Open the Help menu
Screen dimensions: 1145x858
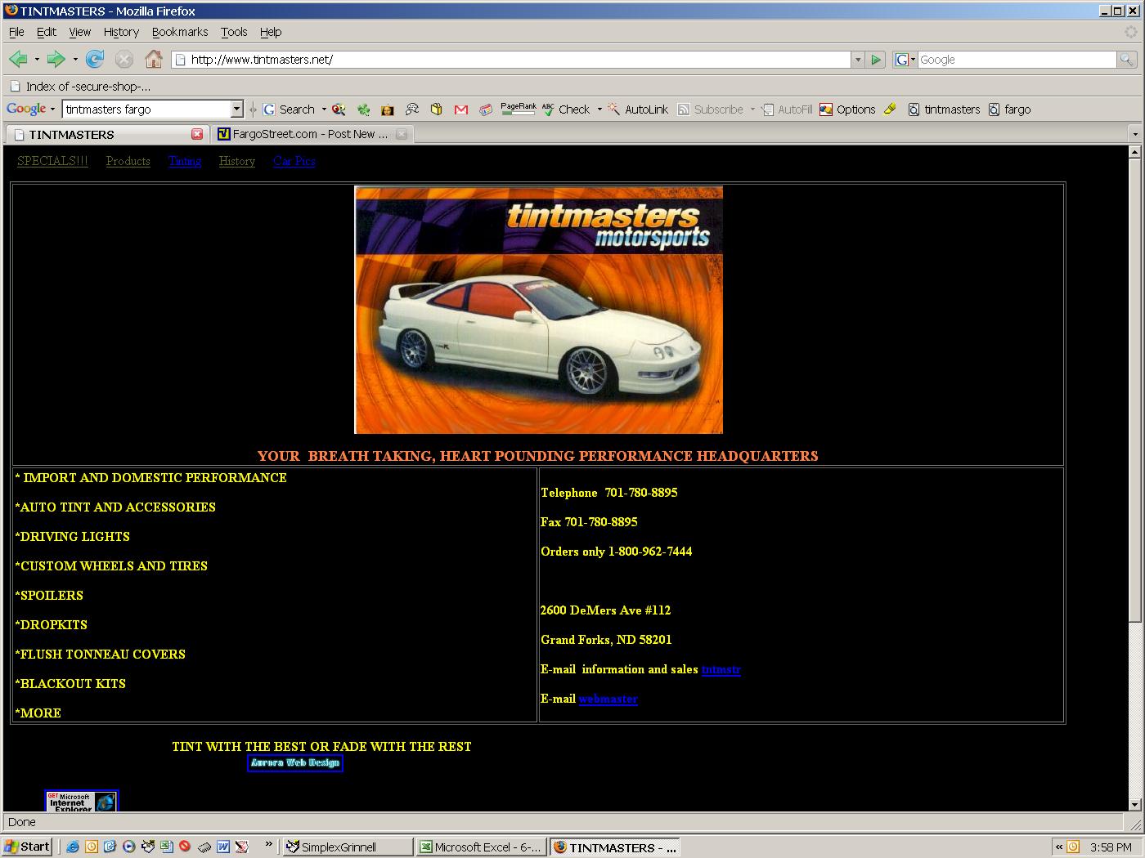click(x=271, y=32)
